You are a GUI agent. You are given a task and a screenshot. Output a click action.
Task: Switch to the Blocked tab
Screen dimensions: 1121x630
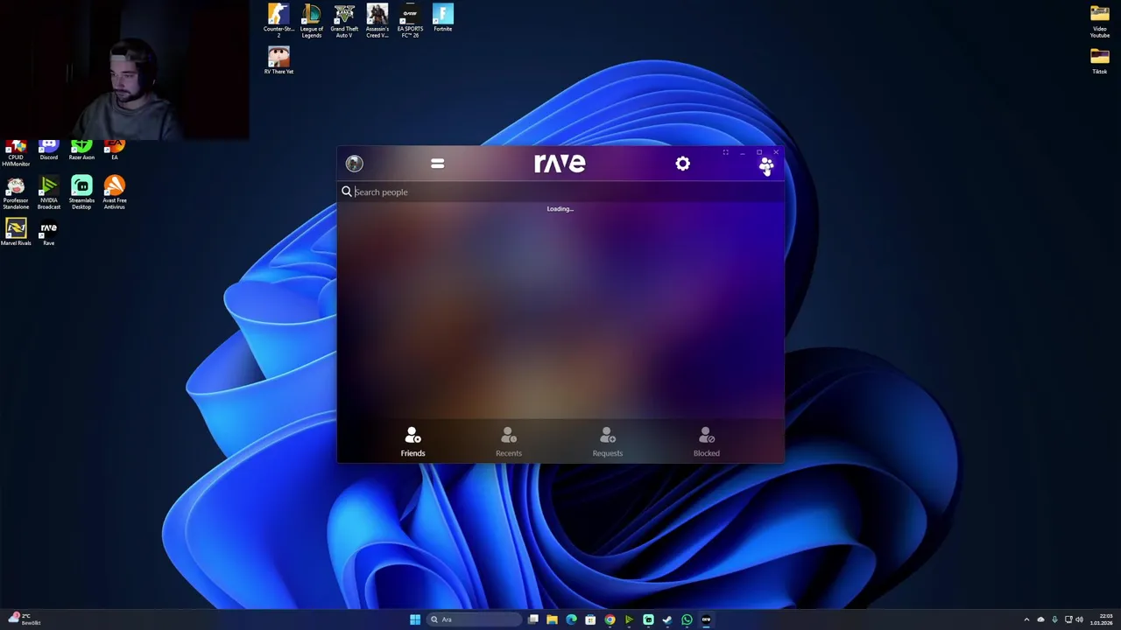tap(706, 442)
